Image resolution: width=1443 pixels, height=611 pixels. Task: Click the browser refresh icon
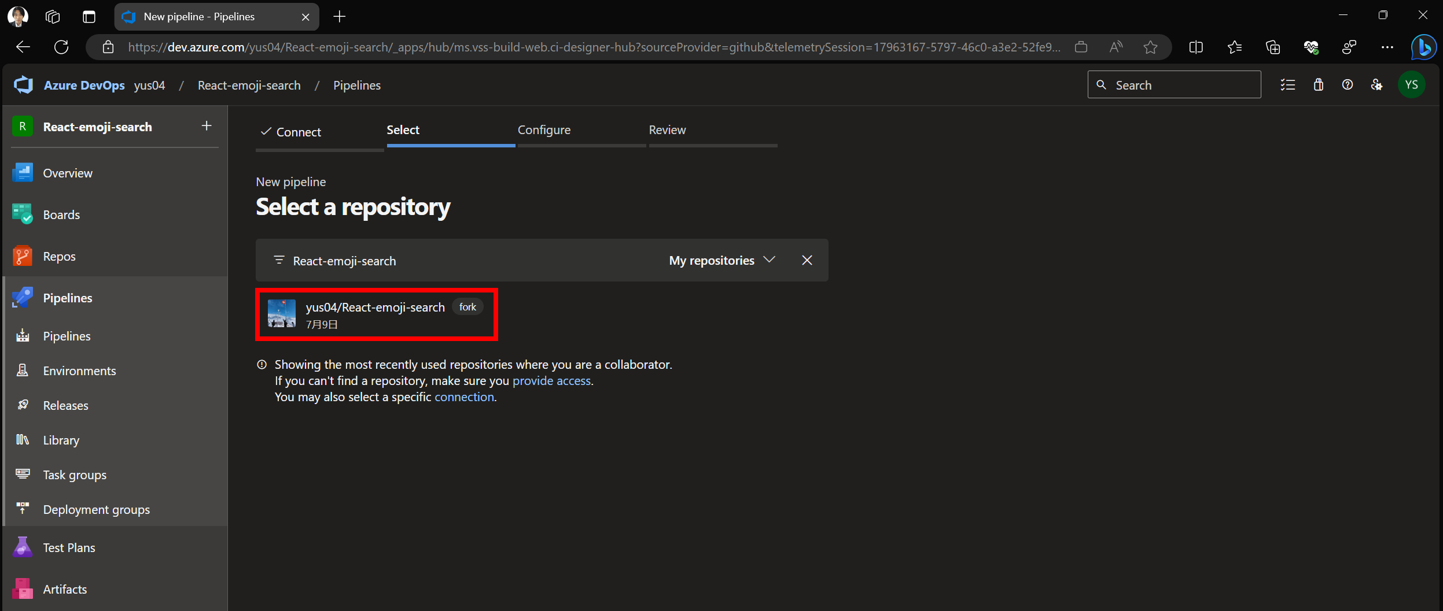click(61, 47)
